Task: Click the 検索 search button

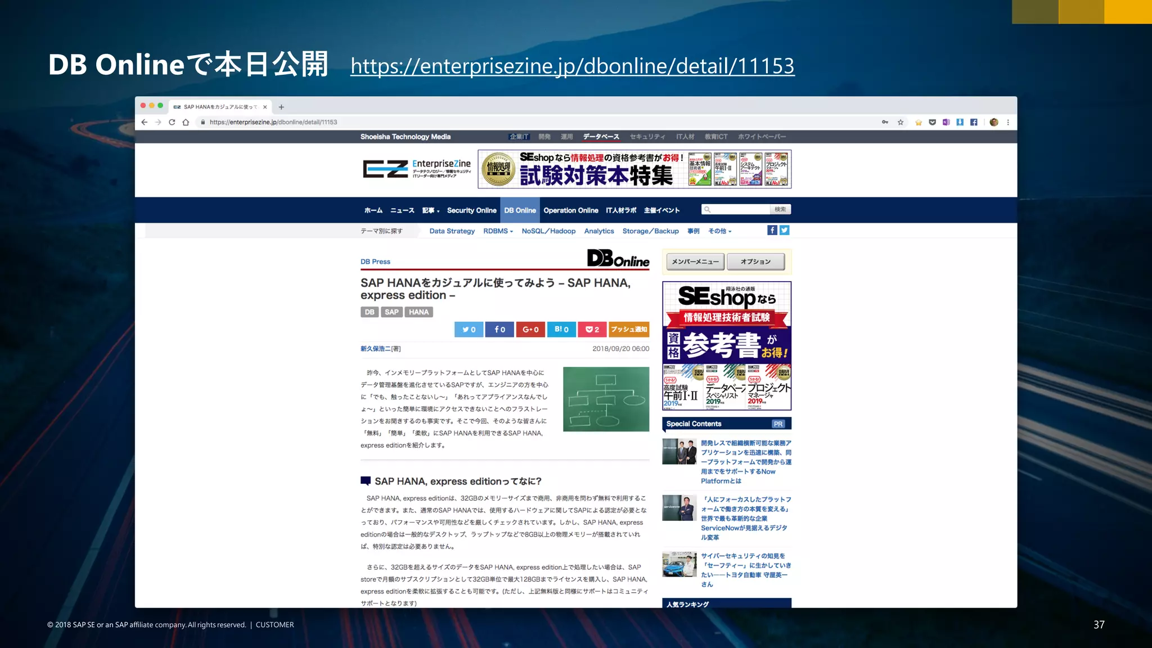Action: [x=780, y=209]
